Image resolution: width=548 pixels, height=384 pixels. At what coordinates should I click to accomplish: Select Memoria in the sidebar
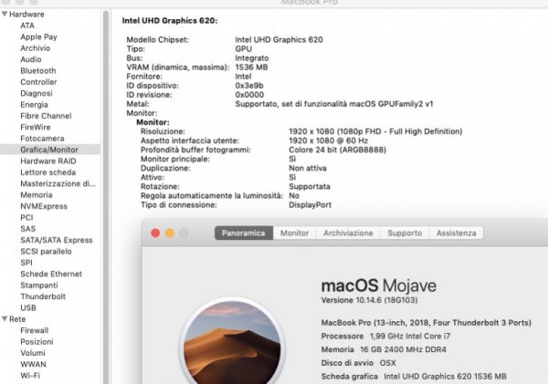[37, 195]
